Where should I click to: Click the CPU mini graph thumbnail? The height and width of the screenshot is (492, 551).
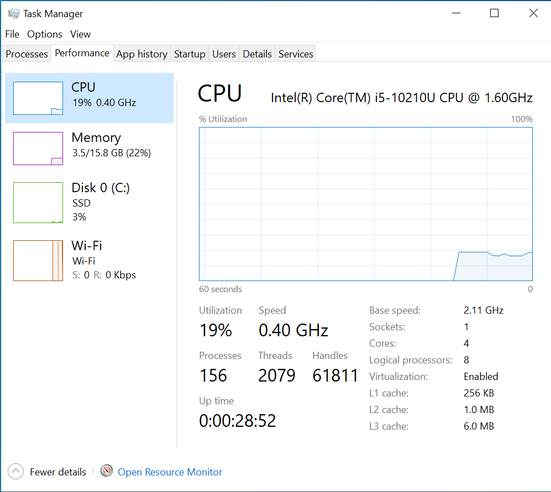38,98
